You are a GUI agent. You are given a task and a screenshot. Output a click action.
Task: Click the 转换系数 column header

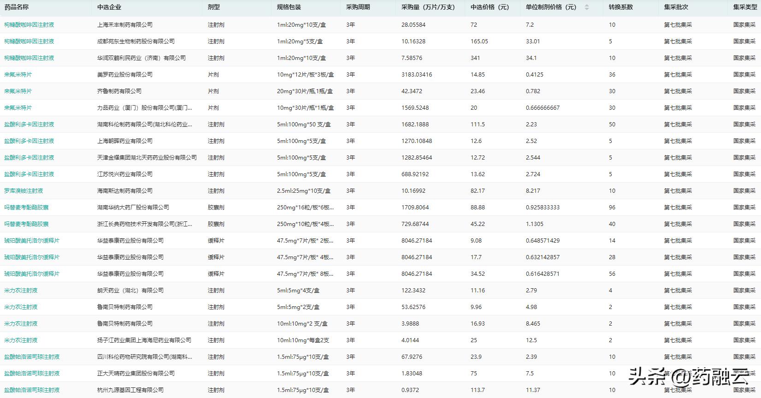point(621,7)
